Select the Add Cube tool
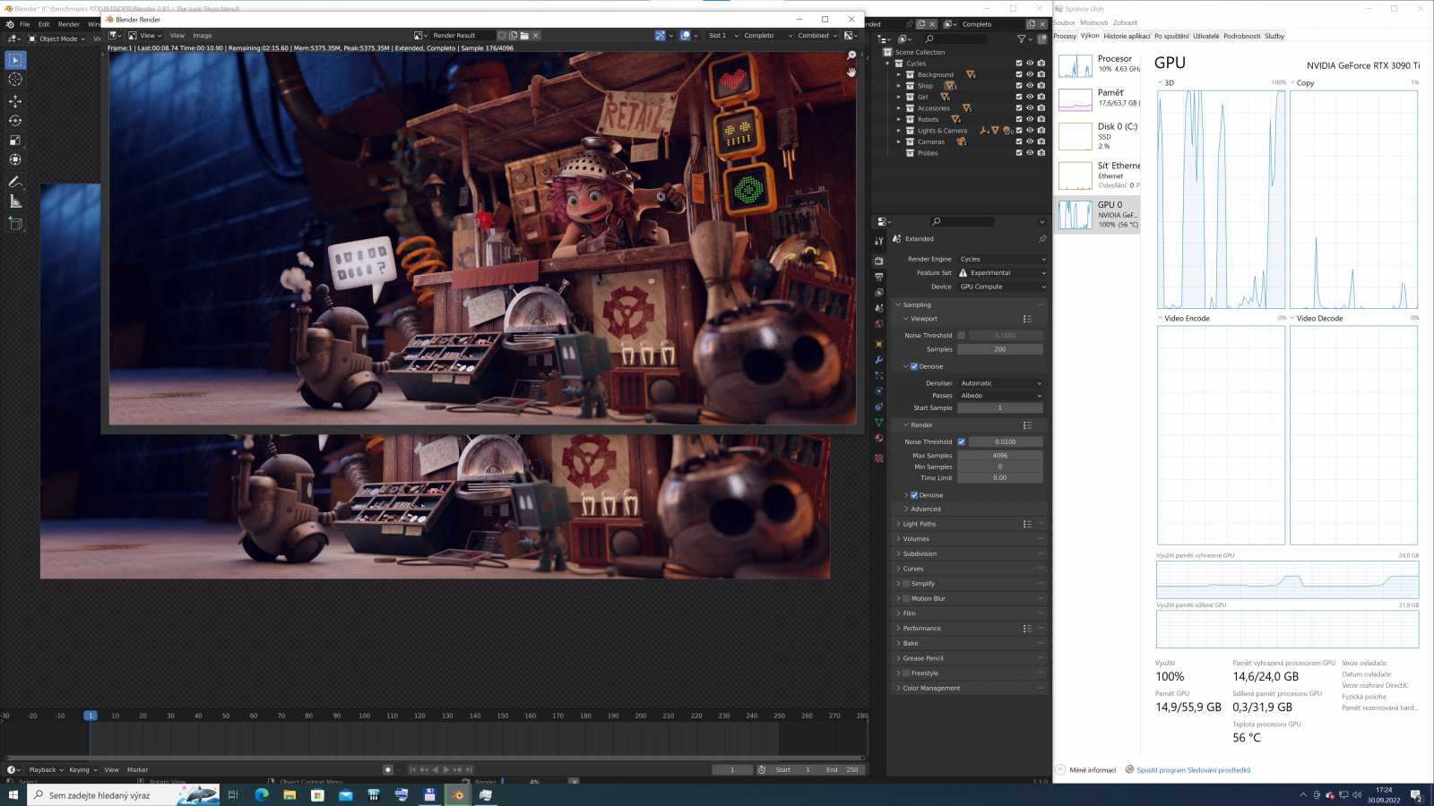This screenshot has height=806, width=1434. (x=15, y=224)
